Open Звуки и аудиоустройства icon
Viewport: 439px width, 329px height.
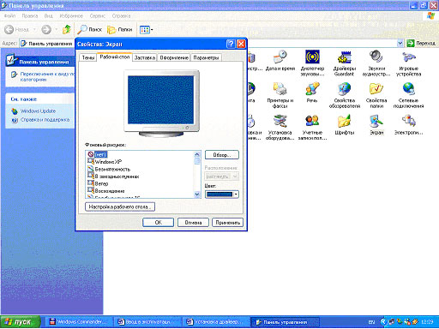tap(376, 63)
